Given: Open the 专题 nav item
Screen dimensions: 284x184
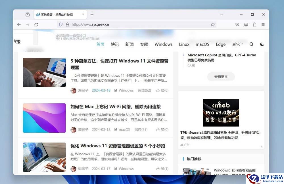Looking at the screenshot, I should (x=144, y=44).
